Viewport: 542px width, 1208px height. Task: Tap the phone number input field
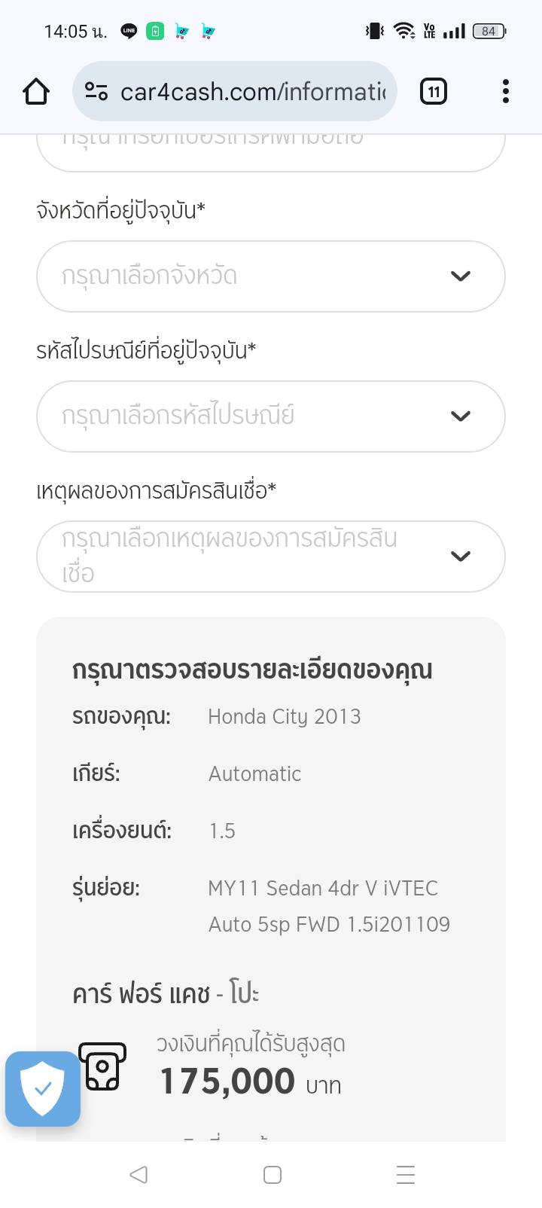[270, 151]
